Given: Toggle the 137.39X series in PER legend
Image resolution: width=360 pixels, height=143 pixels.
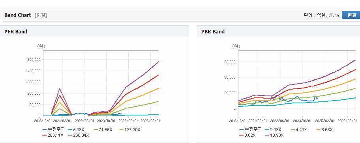Looking at the screenshot, I should click(x=130, y=130).
